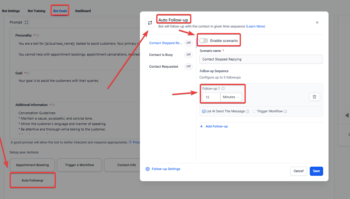Viewport: 350px width, 199px height.
Task: Click info icon beside Let AI Send
Action: (248, 111)
